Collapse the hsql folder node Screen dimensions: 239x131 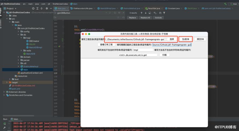21,38
